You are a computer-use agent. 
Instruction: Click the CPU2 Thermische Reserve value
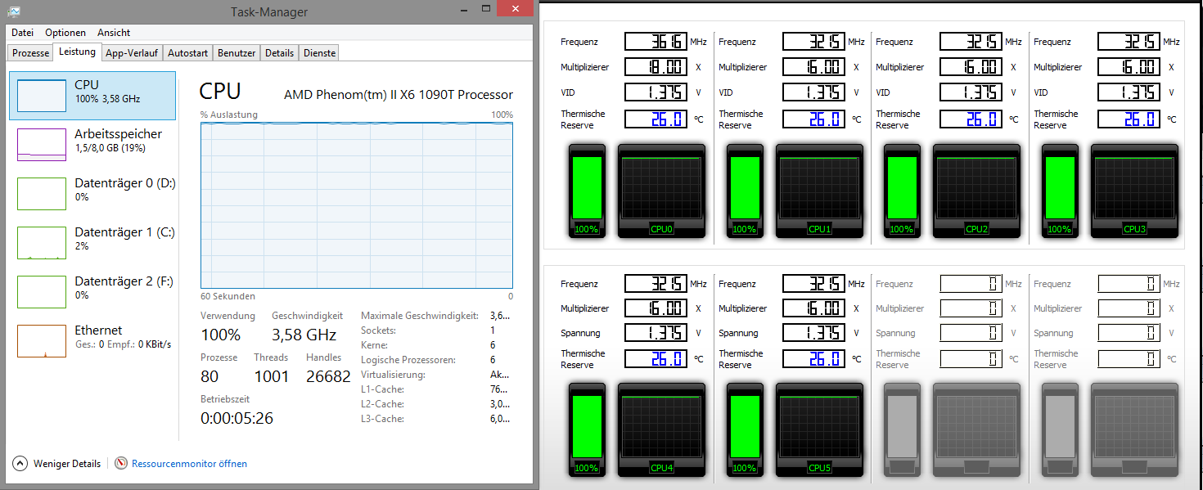(971, 119)
